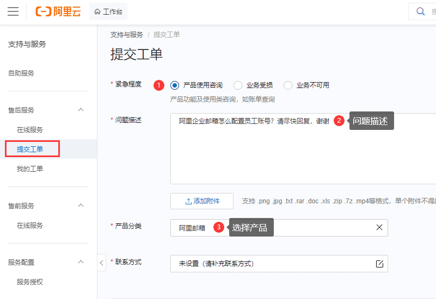Image resolution: width=436 pixels, height=299 pixels.
Task: Collapse the left sidebar with arrow handle
Action: coord(101,263)
